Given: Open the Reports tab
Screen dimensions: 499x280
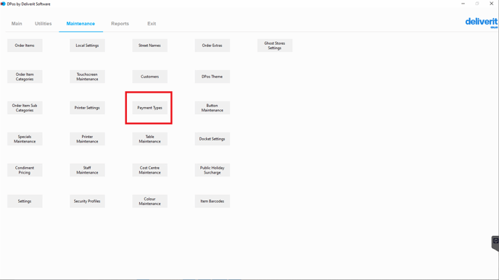Looking at the screenshot, I should [x=120, y=23].
